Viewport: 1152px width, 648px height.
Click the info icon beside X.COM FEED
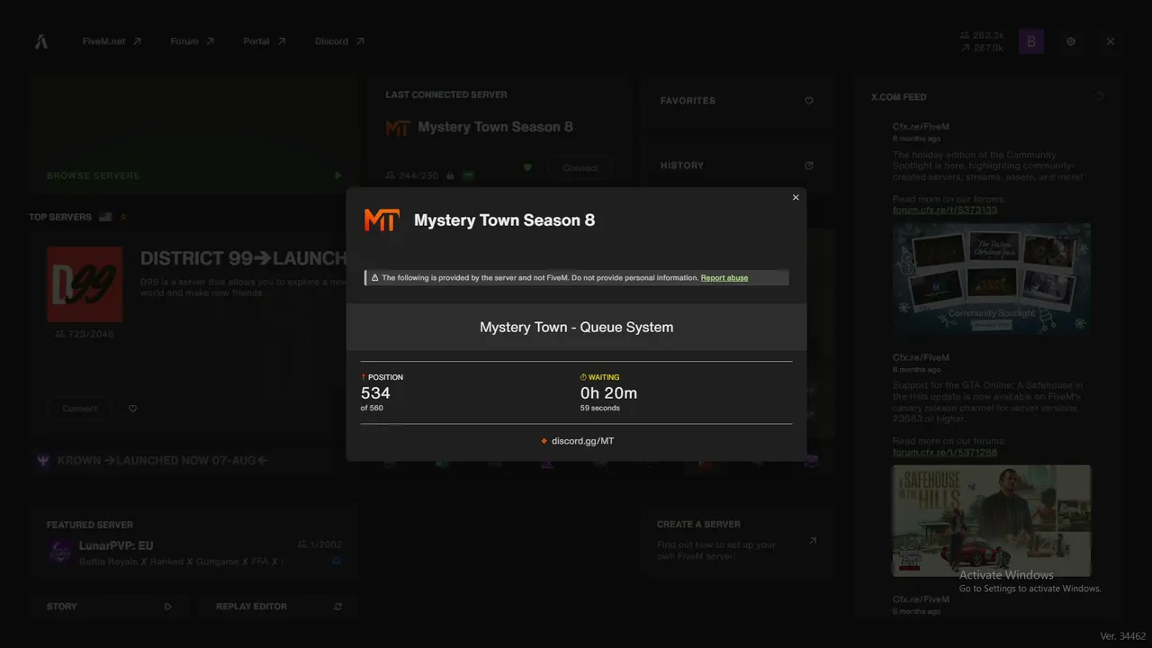1099,96
